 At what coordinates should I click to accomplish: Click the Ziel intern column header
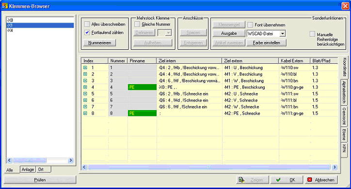tap(189, 61)
